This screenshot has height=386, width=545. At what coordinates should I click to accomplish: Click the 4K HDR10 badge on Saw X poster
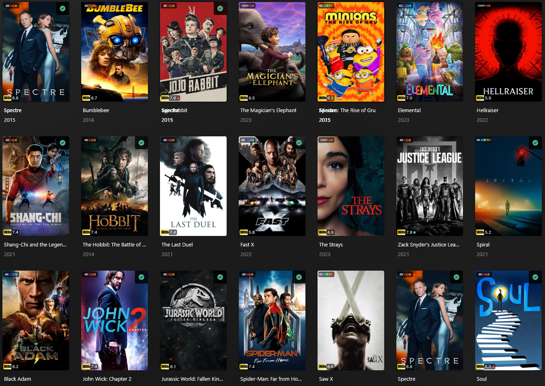click(326, 274)
